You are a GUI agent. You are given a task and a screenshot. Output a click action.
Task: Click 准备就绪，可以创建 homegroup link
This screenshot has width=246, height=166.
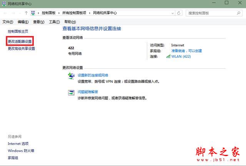tap(186, 51)
